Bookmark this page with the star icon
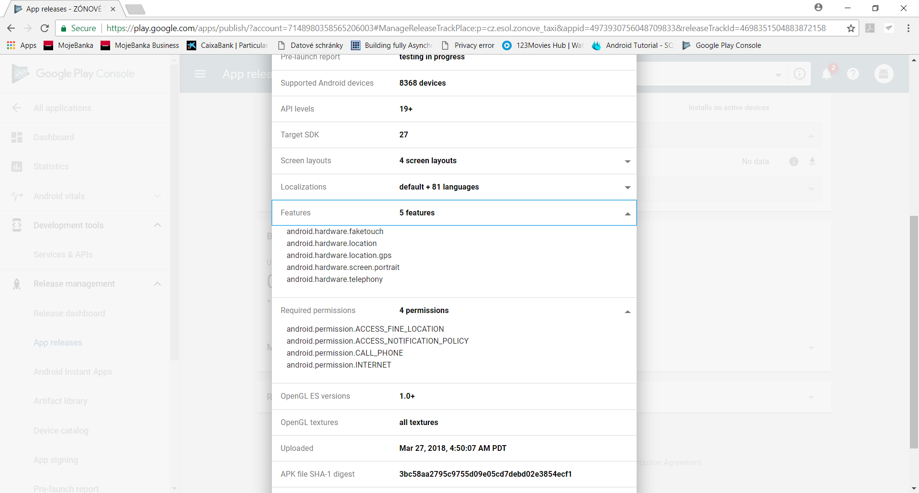The height and width of the screenshot is (493, 919). point(851,28)
